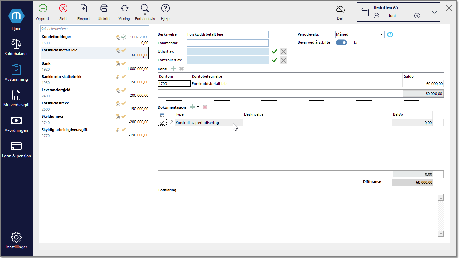This screenshot has width=459, height=259.
Task: Expand the Bedriften AS company dropdown
Action: pyautogui.click(x=434, y=12)
